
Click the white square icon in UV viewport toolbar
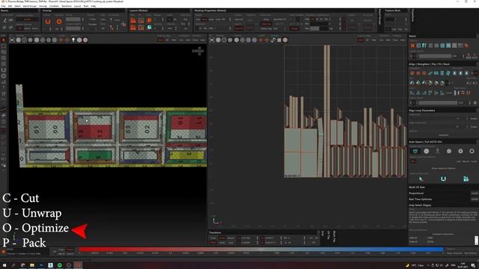(279, 40)
